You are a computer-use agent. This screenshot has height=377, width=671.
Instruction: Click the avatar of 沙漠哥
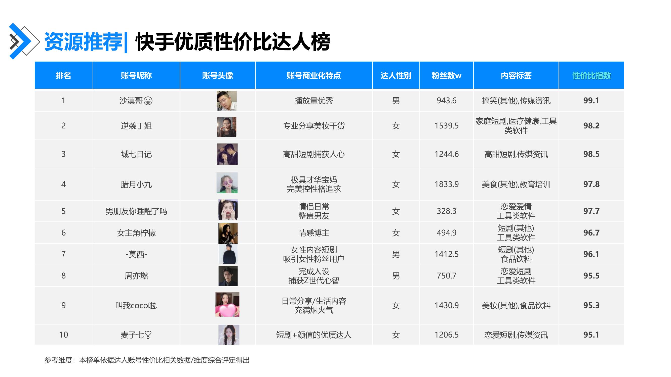click(x=227, y=101)
